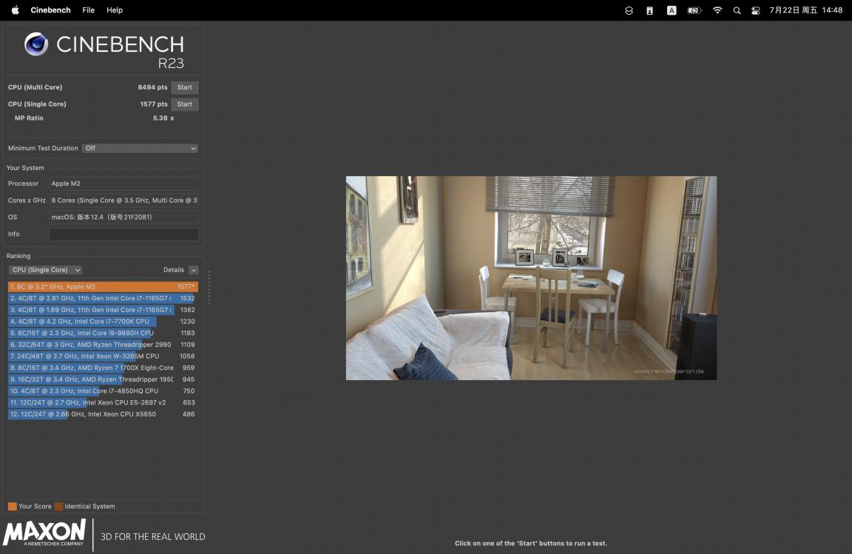852x554 pixels.
Task: Open the Minimum Test Duration dropdown
Action: (140, 148)
